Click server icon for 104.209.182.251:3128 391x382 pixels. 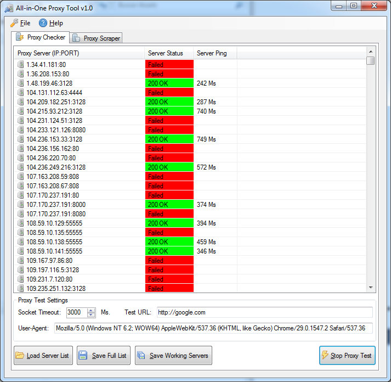point(21,102)
